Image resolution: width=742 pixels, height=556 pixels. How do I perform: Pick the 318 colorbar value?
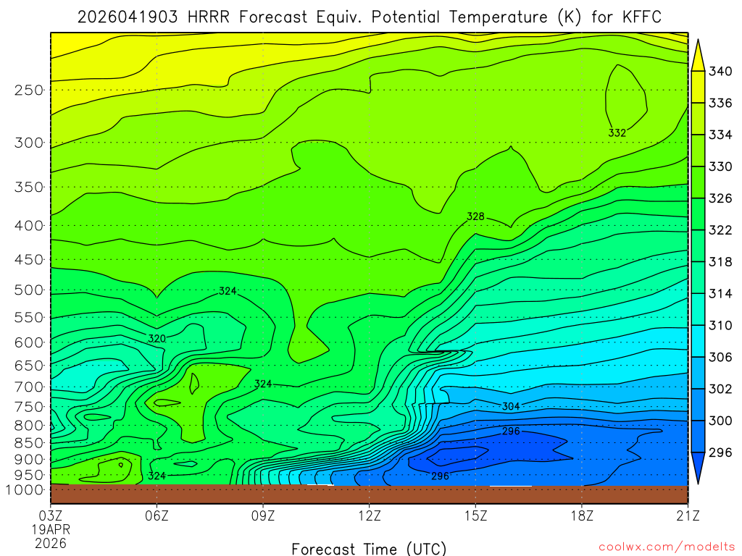[720, 262]
